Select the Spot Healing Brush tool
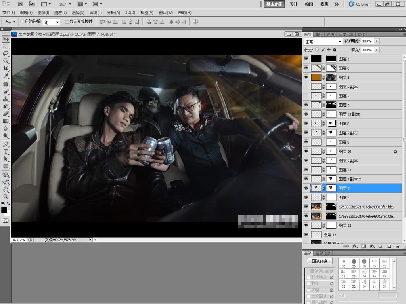406x304 pixels. 6,84
